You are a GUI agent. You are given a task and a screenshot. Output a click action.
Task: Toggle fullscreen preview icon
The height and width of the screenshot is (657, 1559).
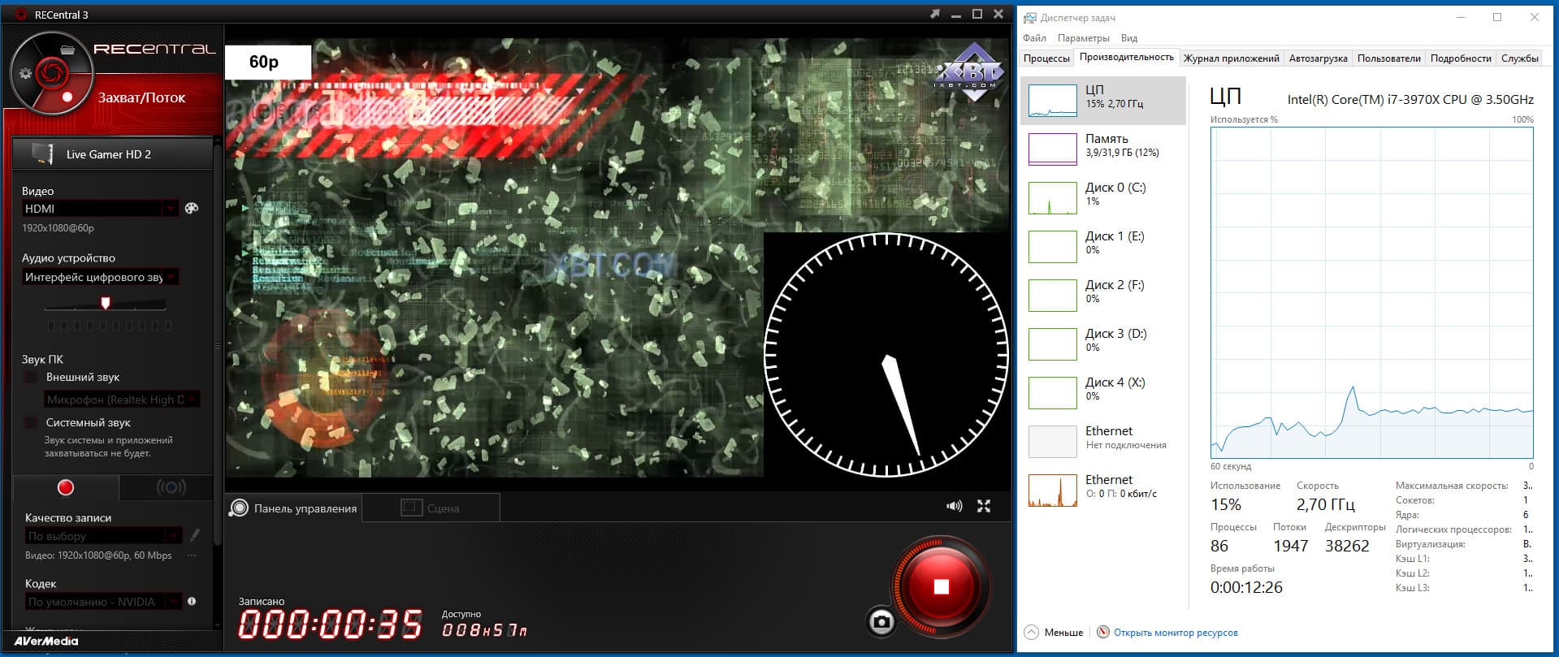click(984, 506)
